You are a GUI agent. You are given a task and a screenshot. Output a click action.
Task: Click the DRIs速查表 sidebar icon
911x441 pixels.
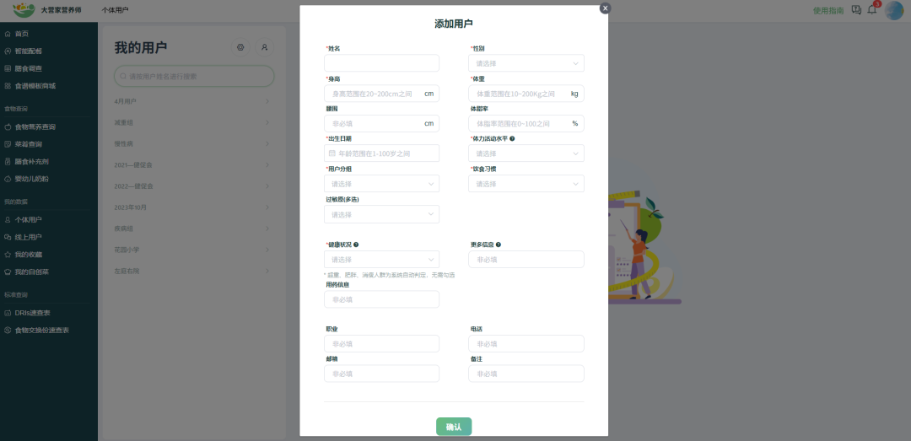pos(8,313)
